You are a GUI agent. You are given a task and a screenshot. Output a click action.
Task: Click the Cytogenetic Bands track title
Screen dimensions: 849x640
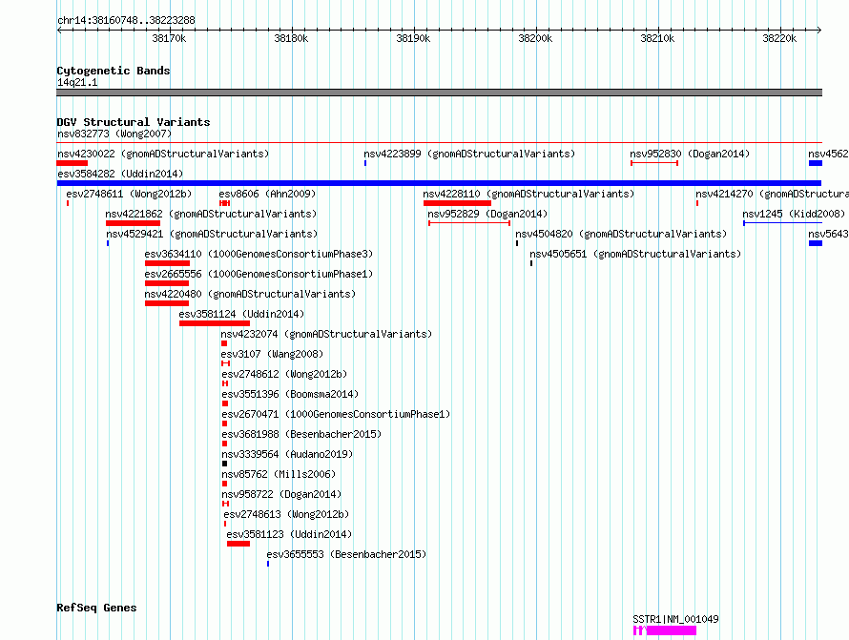point(114,71)
